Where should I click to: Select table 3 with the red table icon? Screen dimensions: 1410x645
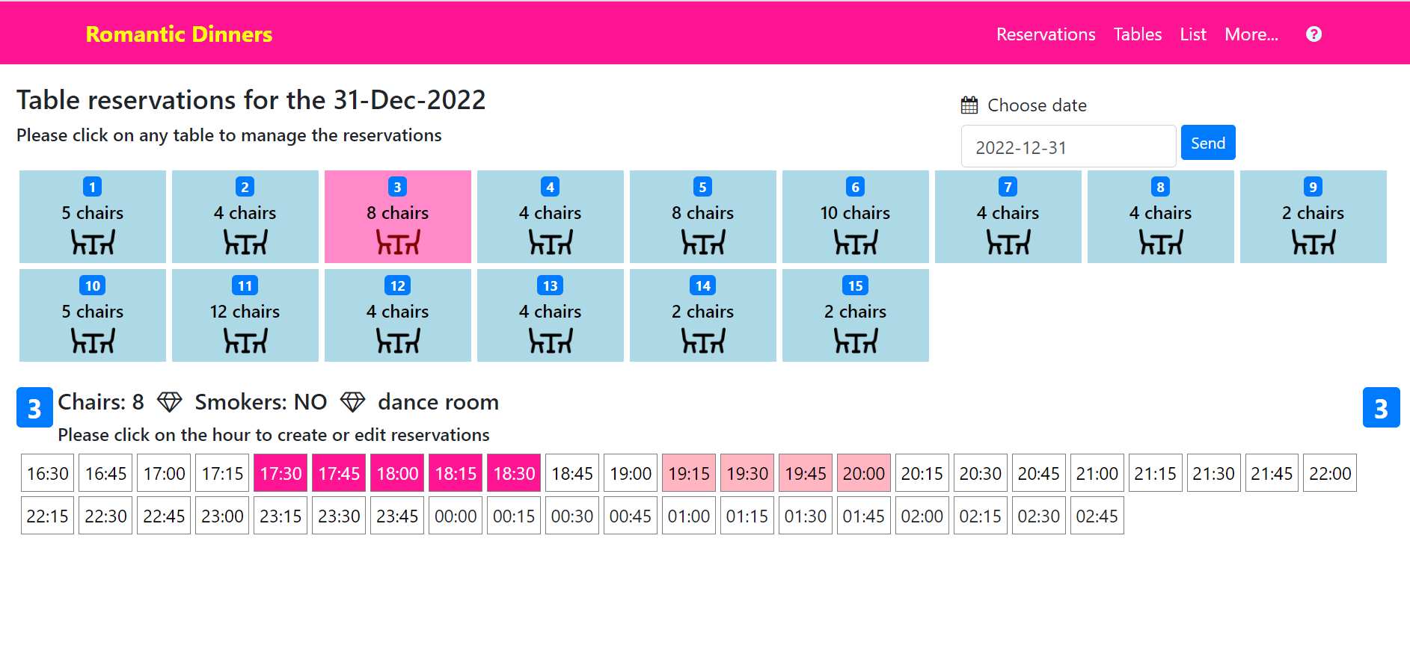coord(397,217)
